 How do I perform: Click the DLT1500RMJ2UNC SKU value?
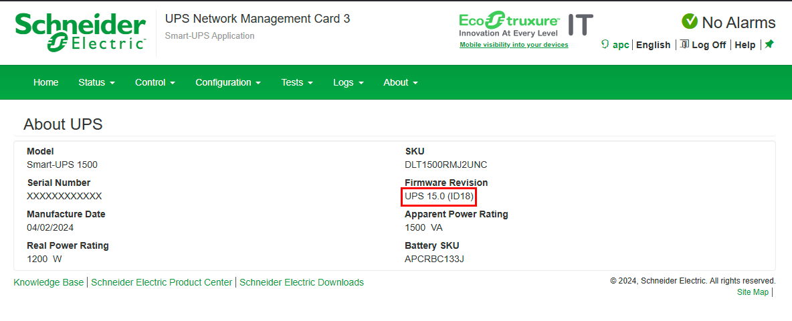click(x=446, y=165)
